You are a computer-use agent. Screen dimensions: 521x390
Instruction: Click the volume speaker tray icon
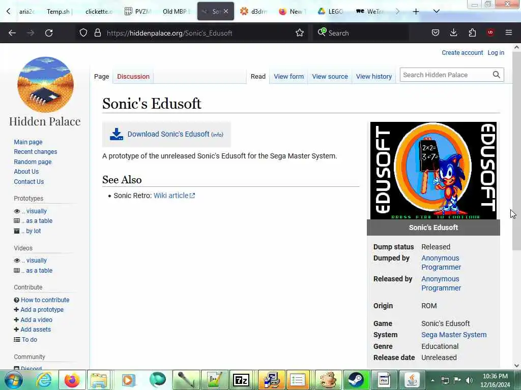tap(469, 380)
